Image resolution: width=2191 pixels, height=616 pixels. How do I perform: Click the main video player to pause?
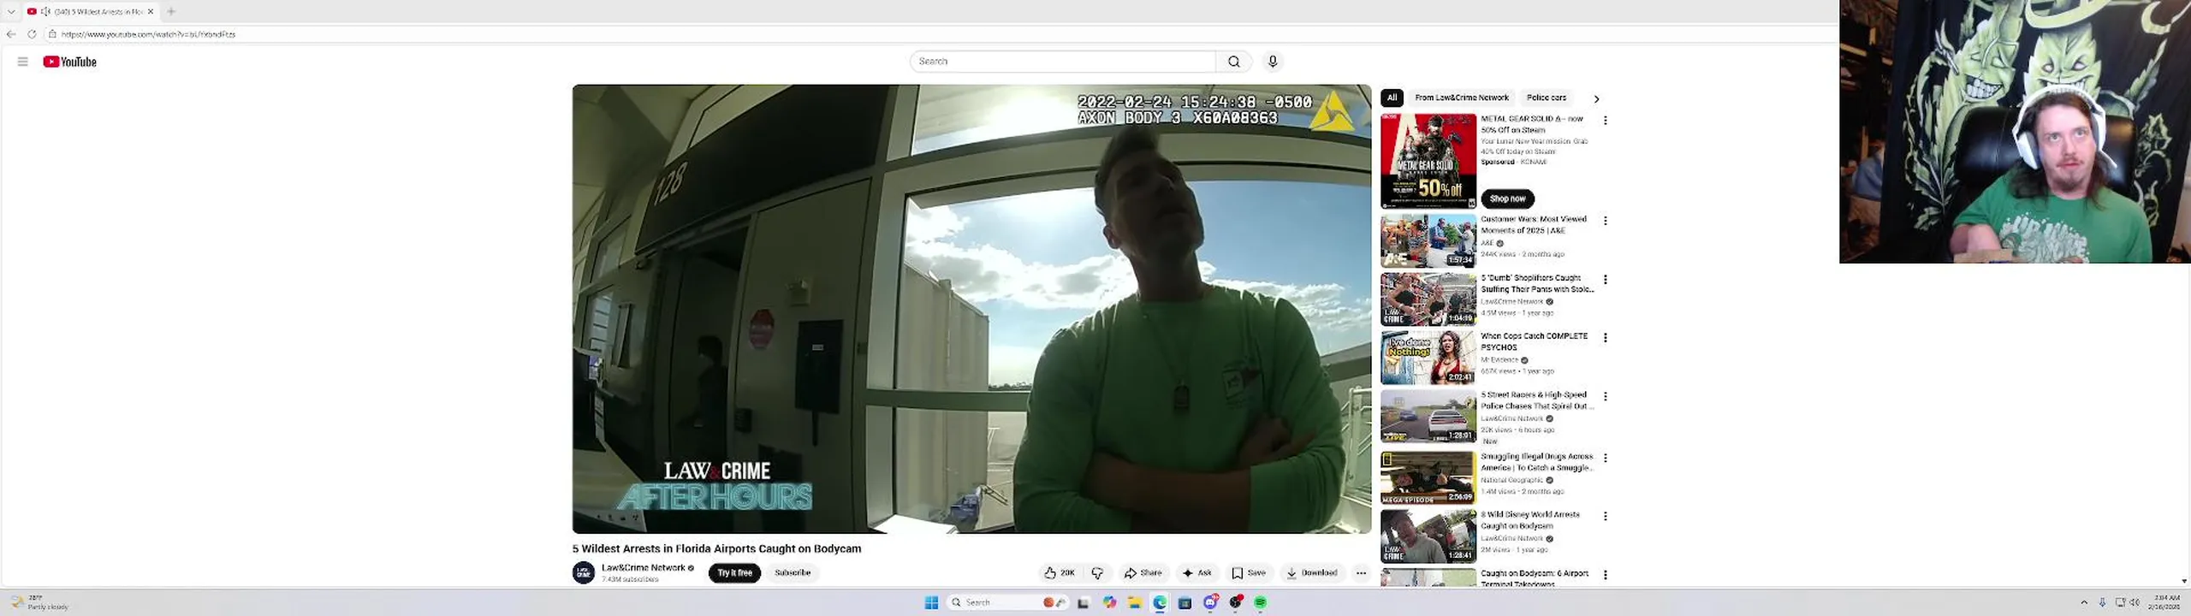tap(971, 308)
